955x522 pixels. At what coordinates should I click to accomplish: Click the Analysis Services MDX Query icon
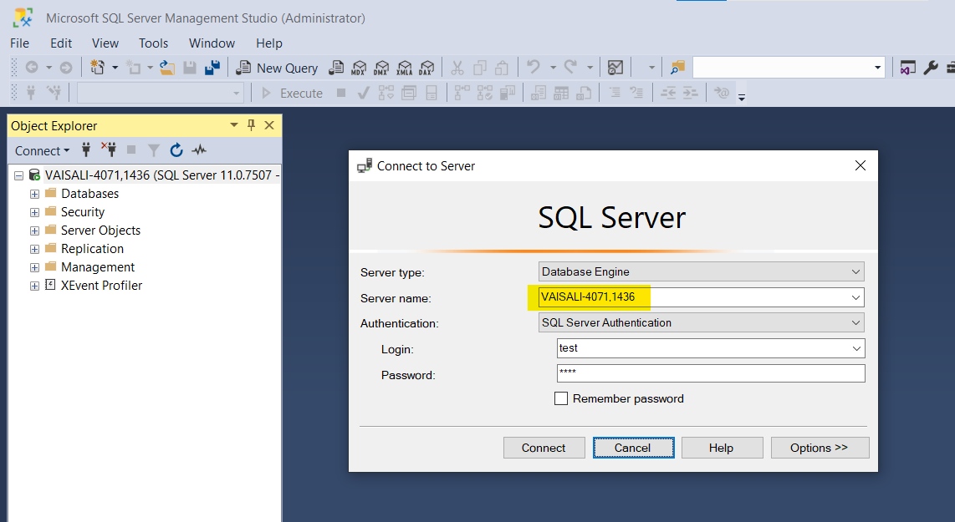[360, 68]
